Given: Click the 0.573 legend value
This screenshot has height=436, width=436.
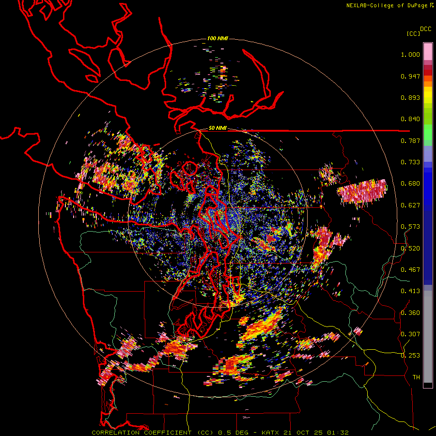Looking at the screenshot, I should tap(410, 227).
